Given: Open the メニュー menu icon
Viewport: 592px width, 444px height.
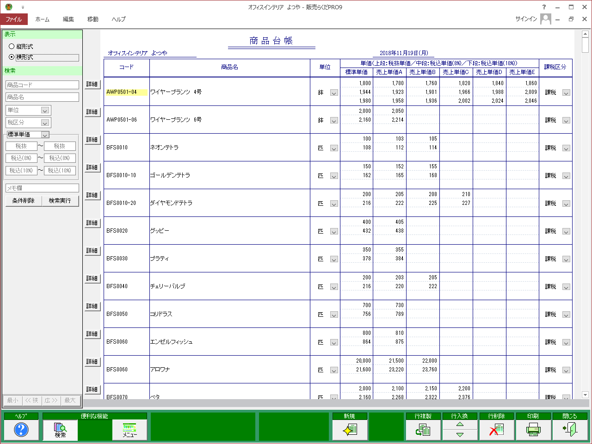Looking at the screenshot, I should (129, 430).
